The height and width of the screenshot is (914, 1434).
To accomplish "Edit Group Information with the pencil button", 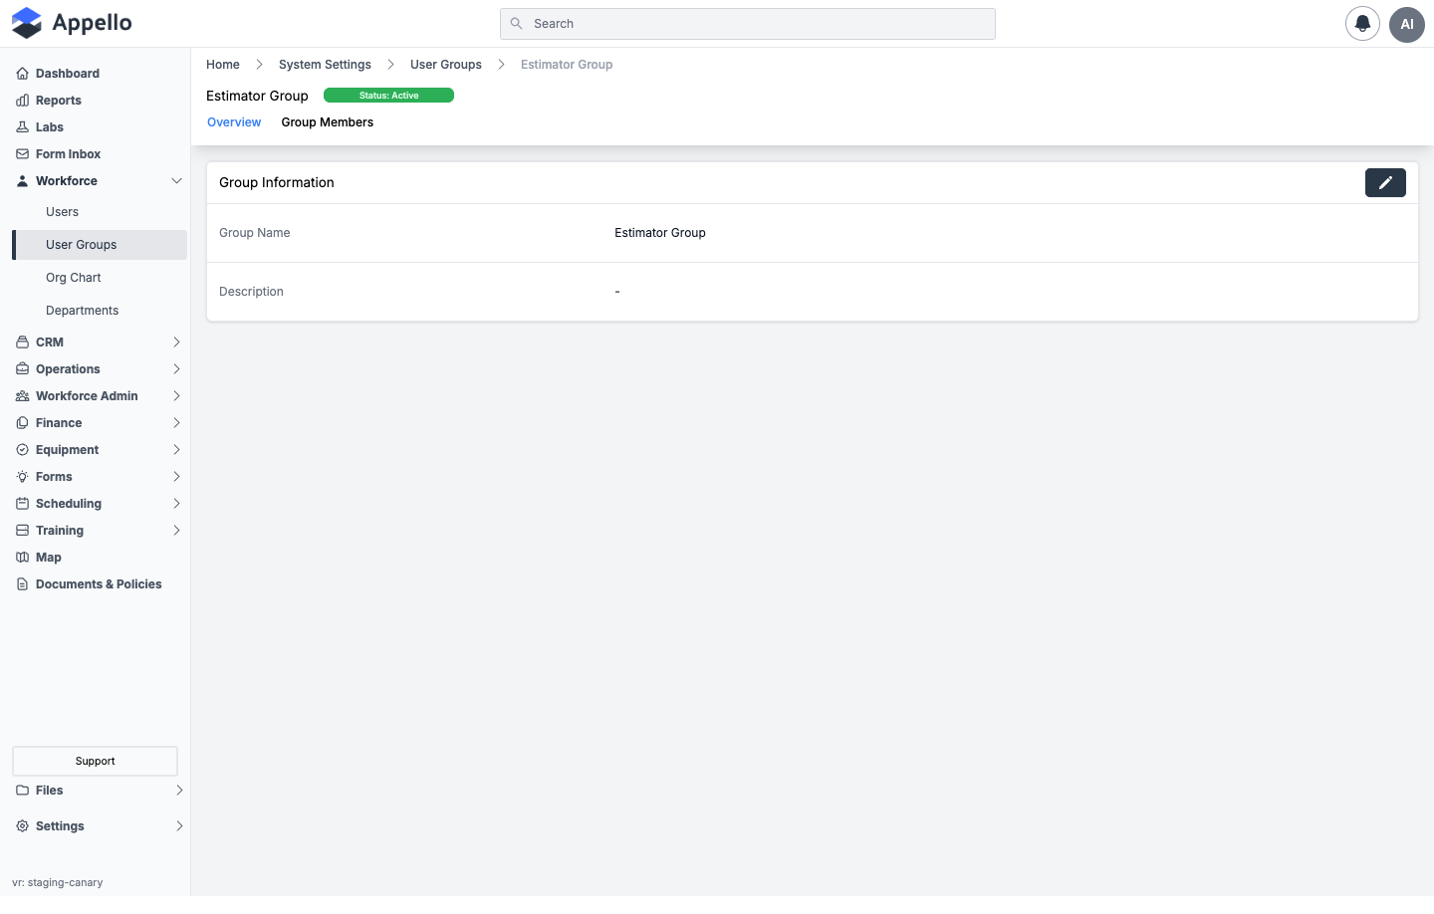I will 1385,182.
